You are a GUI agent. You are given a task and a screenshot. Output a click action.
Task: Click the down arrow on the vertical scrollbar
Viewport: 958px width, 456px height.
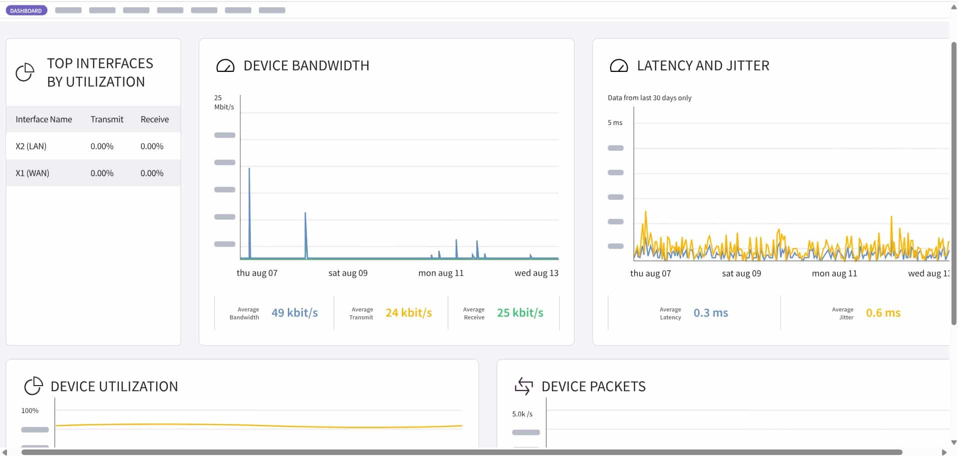click(x=954, y=443)
